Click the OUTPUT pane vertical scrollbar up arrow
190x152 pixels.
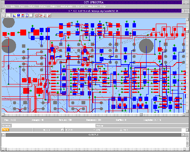coord(187,138)
